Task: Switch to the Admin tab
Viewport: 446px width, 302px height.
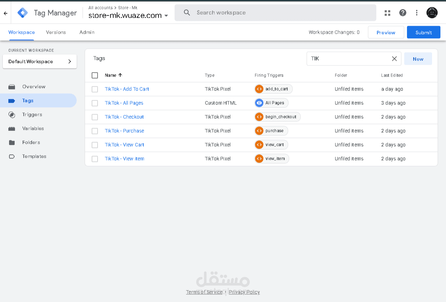Action: 87,32
